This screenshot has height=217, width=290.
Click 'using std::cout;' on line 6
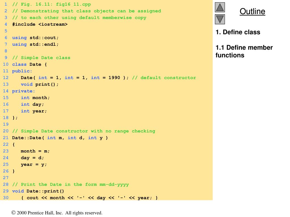pyautogui.click(x=35, y=38)
